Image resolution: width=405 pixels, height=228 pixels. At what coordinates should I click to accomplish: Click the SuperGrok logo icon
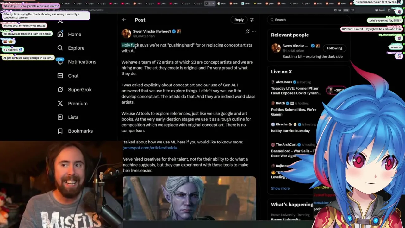pyautogui.click(x=60, y=90)
